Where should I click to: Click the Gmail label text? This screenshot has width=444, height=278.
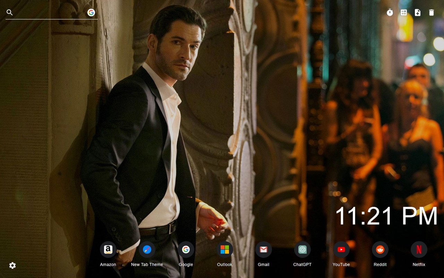264,264
